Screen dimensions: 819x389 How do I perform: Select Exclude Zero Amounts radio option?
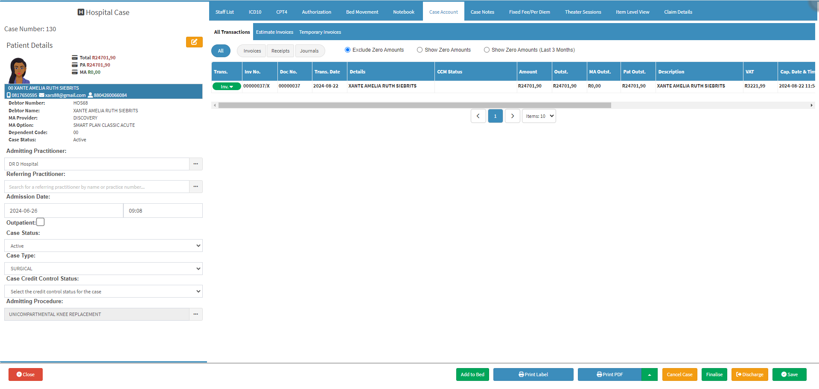(x=347, y=50)
